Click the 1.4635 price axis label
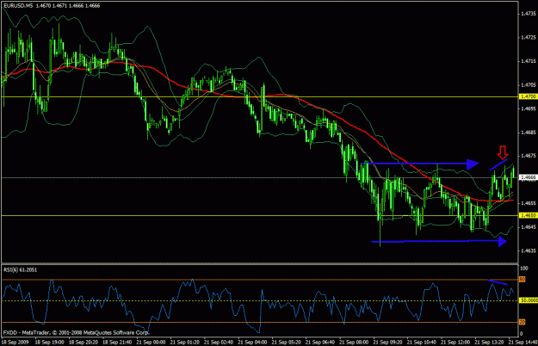The width and height of the screenshot is (538, 346). (x=529, y=250)
